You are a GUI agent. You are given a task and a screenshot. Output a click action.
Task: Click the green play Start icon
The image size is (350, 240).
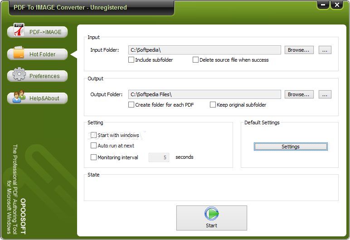coord(211,213)
